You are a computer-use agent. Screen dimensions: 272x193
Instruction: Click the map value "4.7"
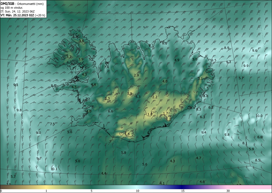pos(199,158)
